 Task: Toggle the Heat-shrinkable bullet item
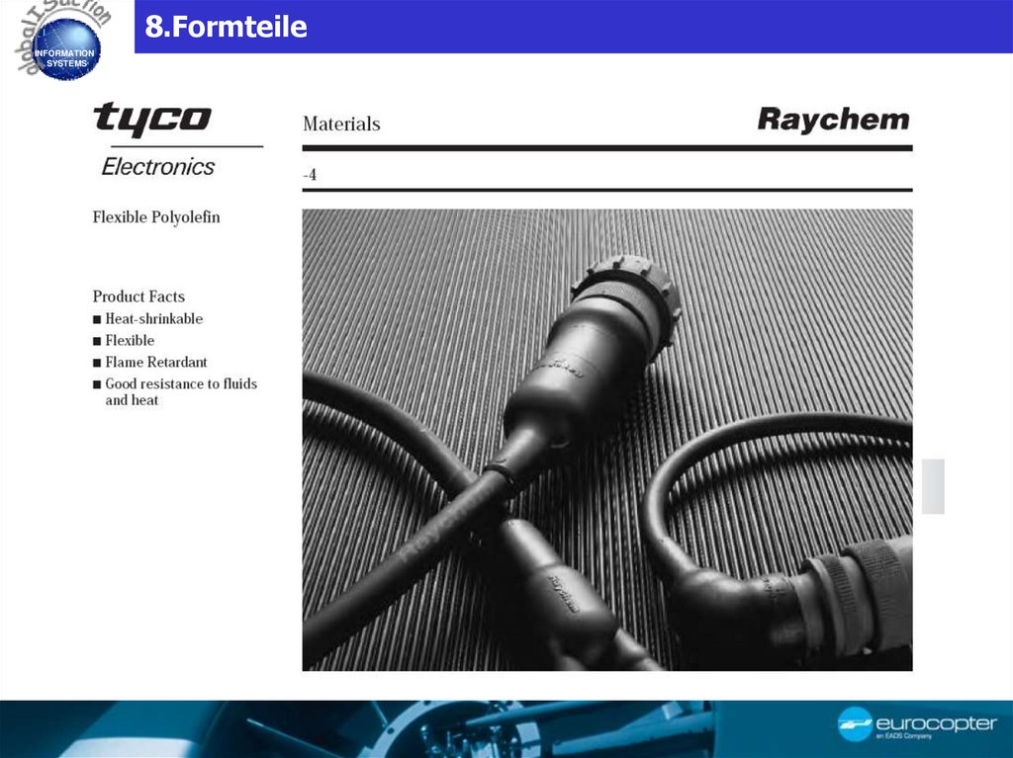pyautogui.click(x=153, y=319)
